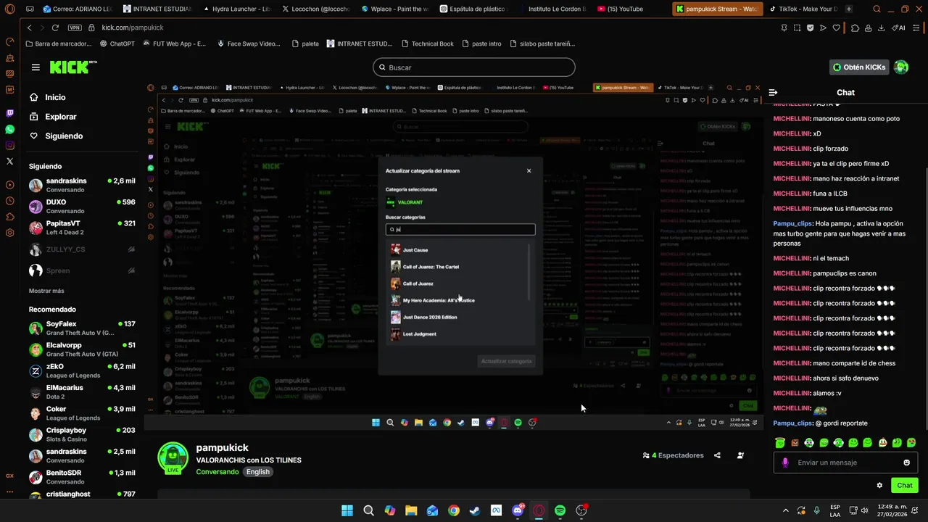Switch to the Wplace tab
The width and height of the screenshot is (928, 522).
pyautogui.click(x=394, y=9)
